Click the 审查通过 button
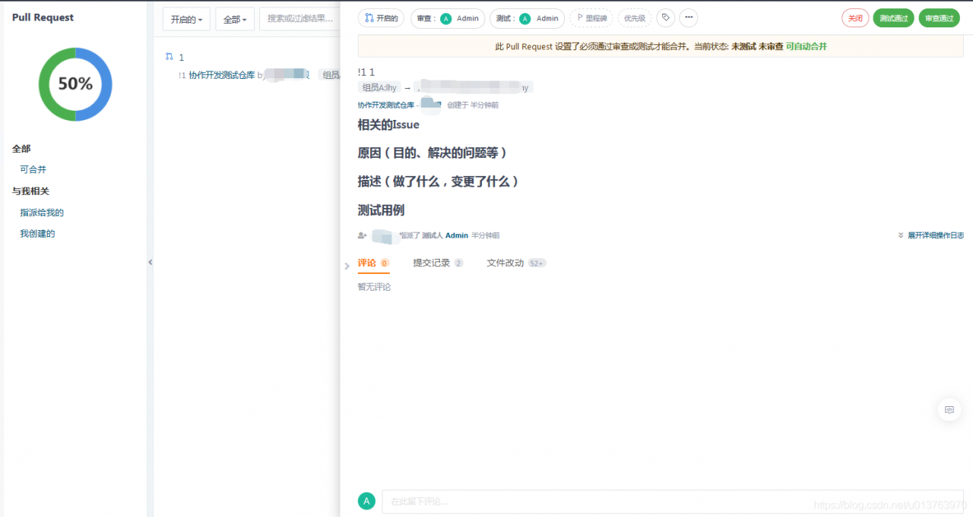 coord(939,17)
